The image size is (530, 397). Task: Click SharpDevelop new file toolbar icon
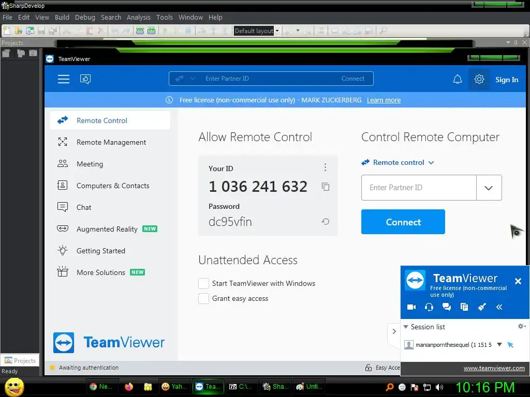tap(7, 30)
